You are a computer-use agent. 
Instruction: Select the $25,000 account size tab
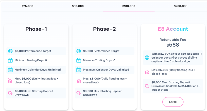27,6
